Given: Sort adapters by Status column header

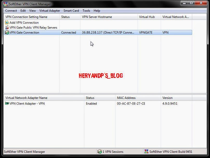Looking at the screenshot, I should tap(100, 98).
